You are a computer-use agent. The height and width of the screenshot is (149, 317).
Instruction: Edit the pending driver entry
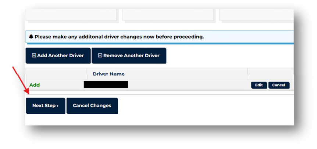pos(259,85)
